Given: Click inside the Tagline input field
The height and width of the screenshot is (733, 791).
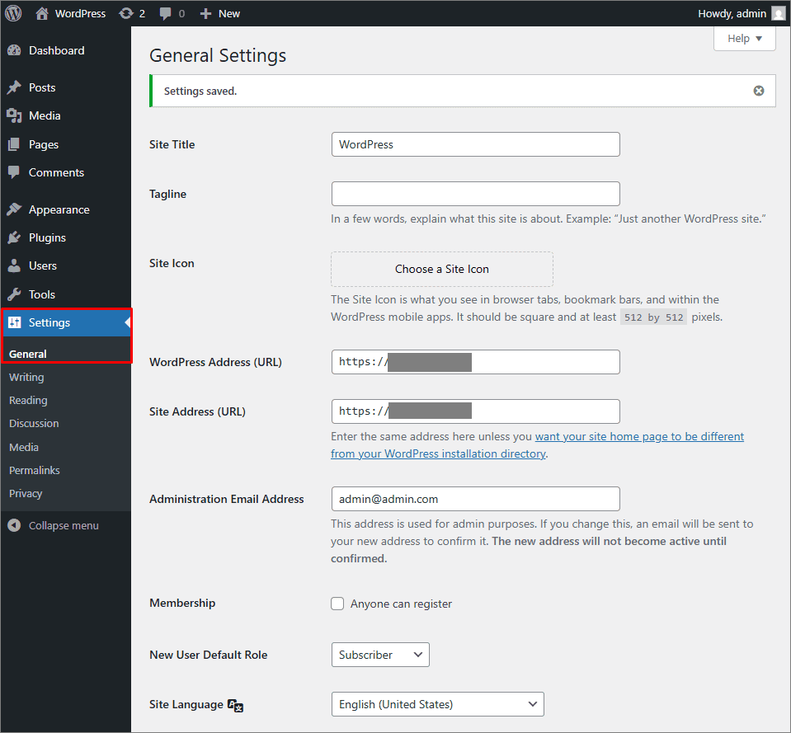Looking at the screenshot, I should (x=475, y=194).
